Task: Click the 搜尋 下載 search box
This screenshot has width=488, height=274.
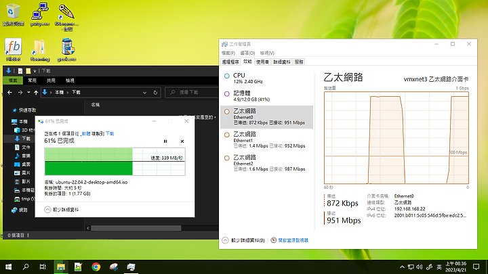Action: point(191,92)
